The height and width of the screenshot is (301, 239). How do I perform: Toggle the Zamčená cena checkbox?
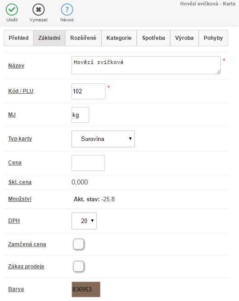tap(79, 244)
